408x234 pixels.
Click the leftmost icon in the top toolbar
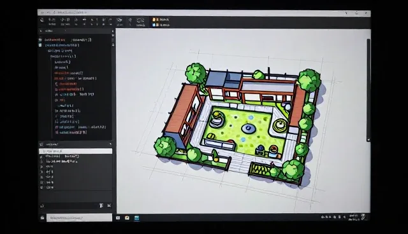41,20
